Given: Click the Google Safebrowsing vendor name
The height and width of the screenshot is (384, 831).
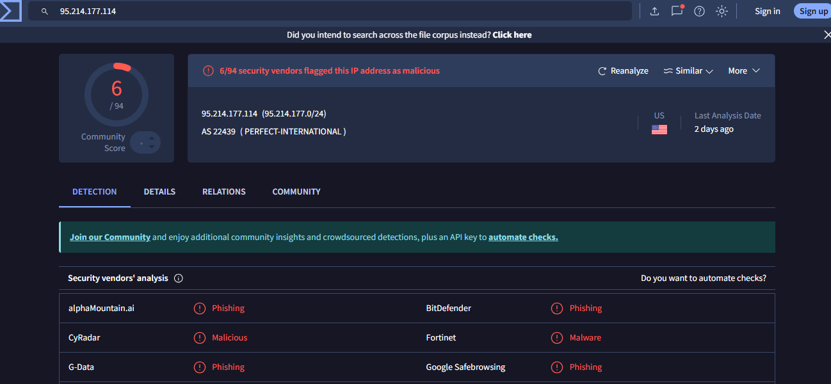Looking at the screenshot, I should (x=465, y=367).
